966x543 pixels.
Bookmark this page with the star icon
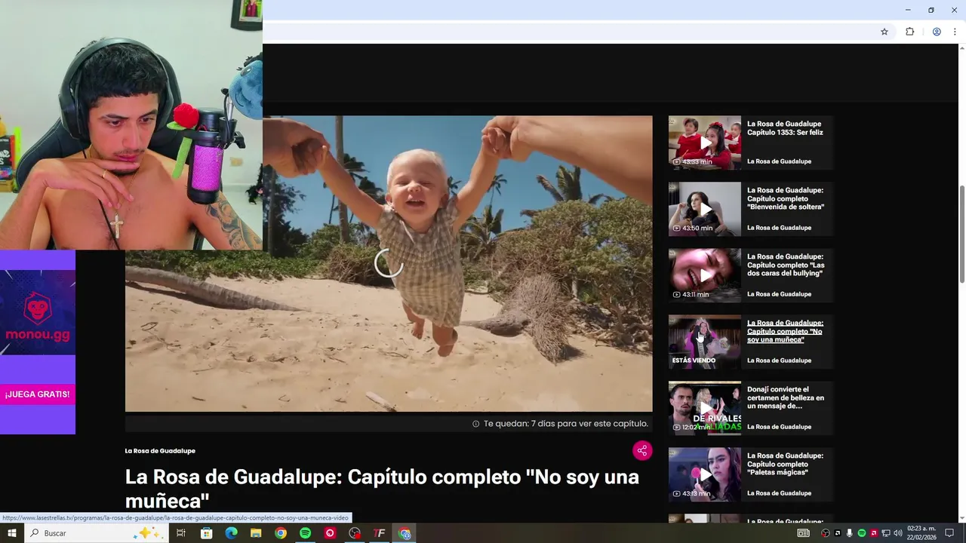884,32
